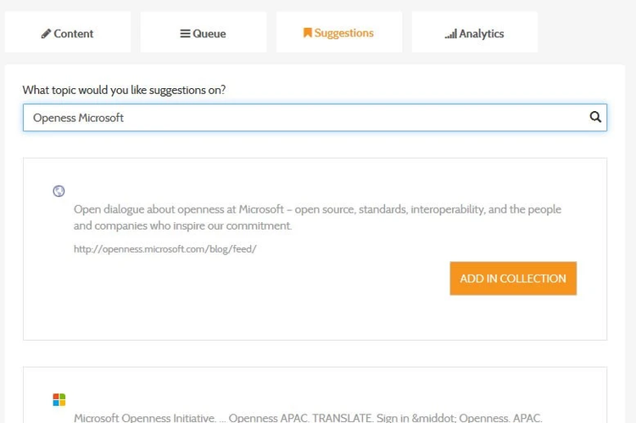The height and width of the screenshot is (423, 636).
Task: Click the globe favicon of first suggestion
Action: point(59,192)
